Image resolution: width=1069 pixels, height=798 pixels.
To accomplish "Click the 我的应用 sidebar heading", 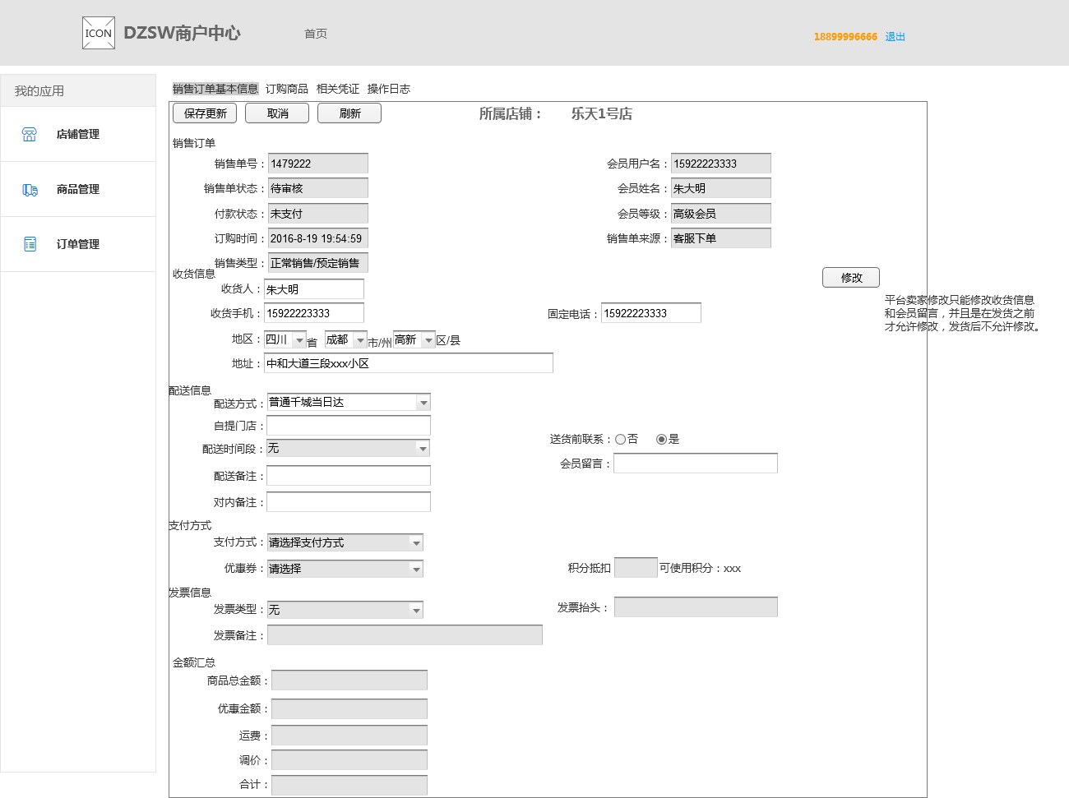I will pos(39,91).
